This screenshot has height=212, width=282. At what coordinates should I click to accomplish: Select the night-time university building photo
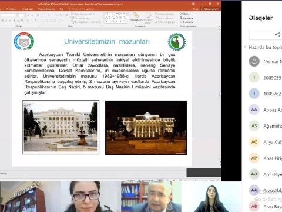tap(146, 128)
